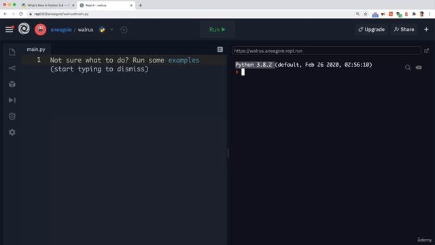Open the Settings gear in sidebar
The width and height of the screenshot is (435, 245).
(12, 132)
